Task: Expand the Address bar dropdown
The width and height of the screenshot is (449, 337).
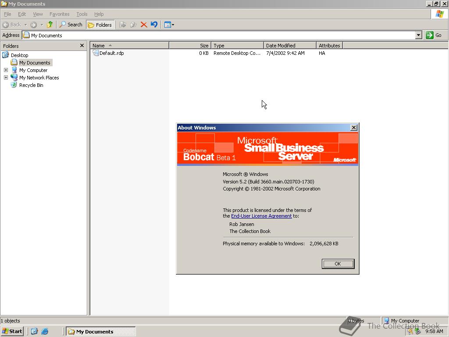Action: [x=419, y=35]
